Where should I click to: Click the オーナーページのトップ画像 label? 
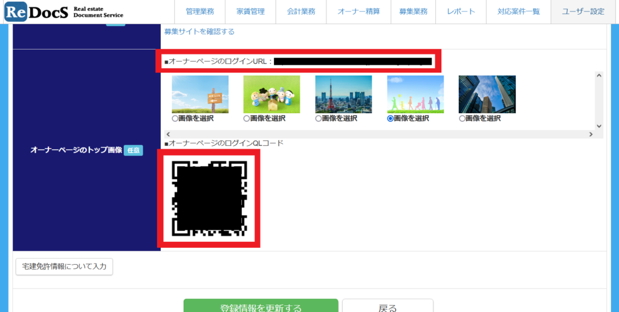coord(76,151)
